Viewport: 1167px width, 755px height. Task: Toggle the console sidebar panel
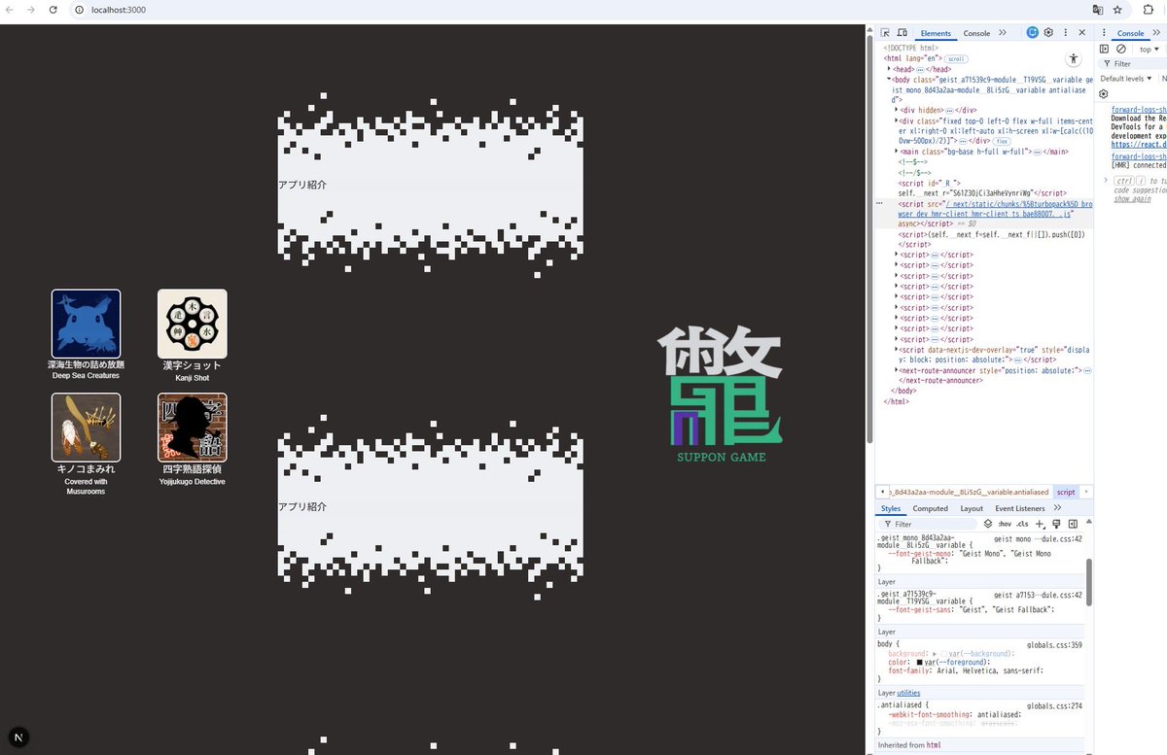pos(1104,49)
